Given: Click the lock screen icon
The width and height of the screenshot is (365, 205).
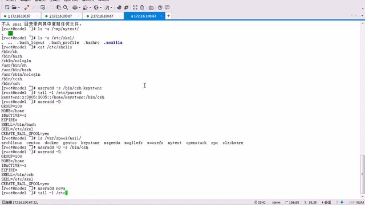Looking at the screenshot, I should (142, 7).
